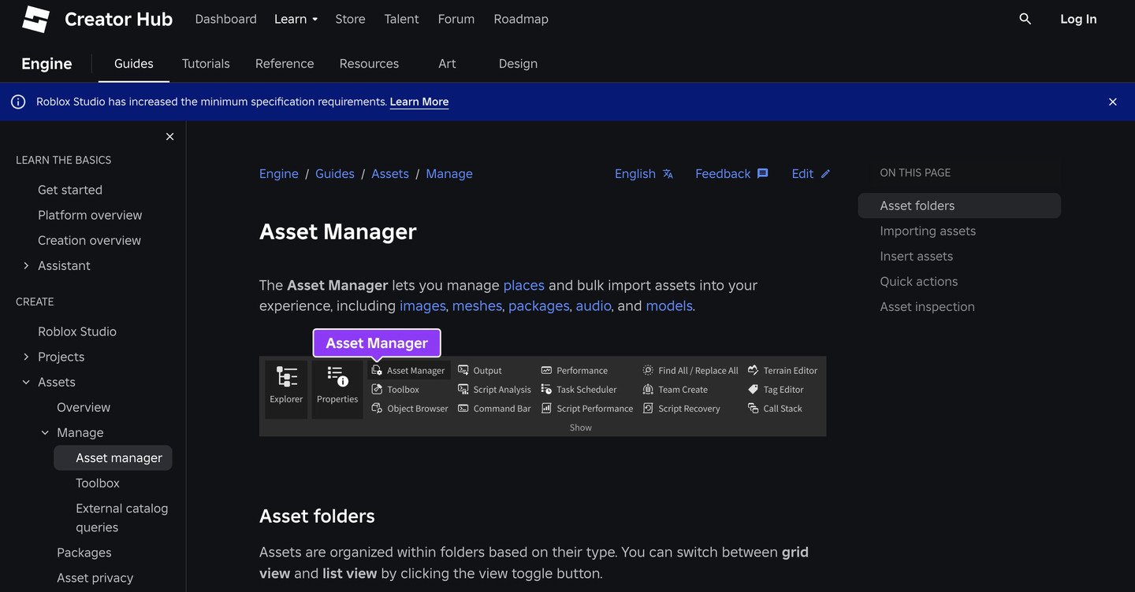Image resolution: width=1135 pixels, height=592 pixels.
Task: Open the English language selector
Action: coord(644,174)
